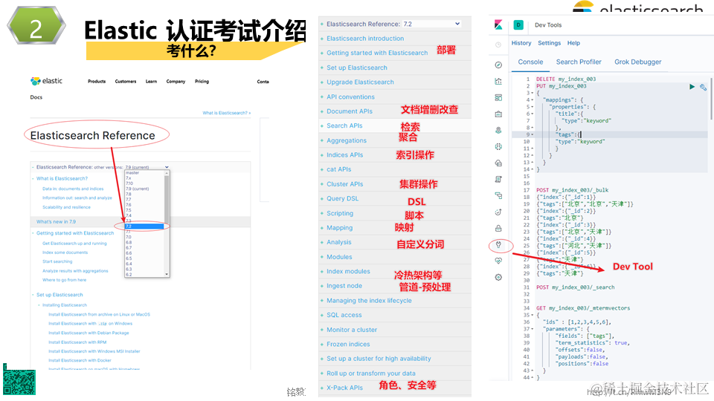Open the Mapping reference link
The width and height of the screenshot is (714, 401).
(339, 228)
